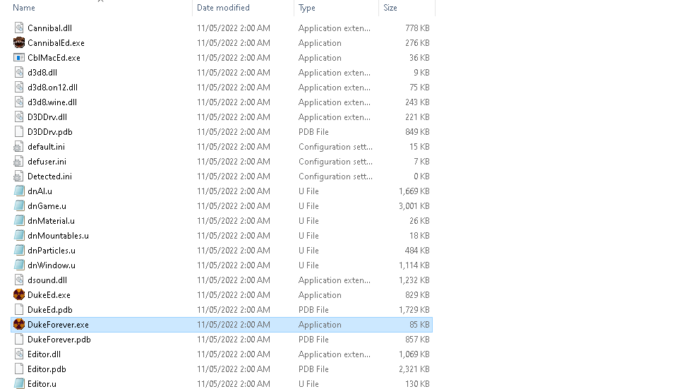Click the Detected.ini file name
This screenshot has width=696, height=389.
(x=49, y=176)
